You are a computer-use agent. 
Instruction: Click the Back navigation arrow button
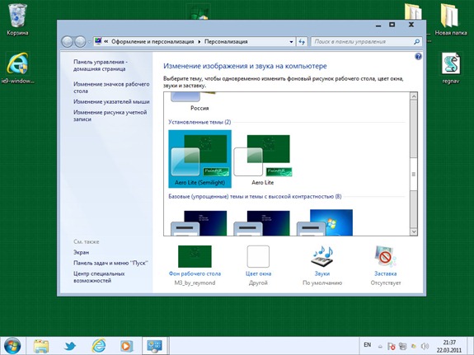click(x=67, y=42)
